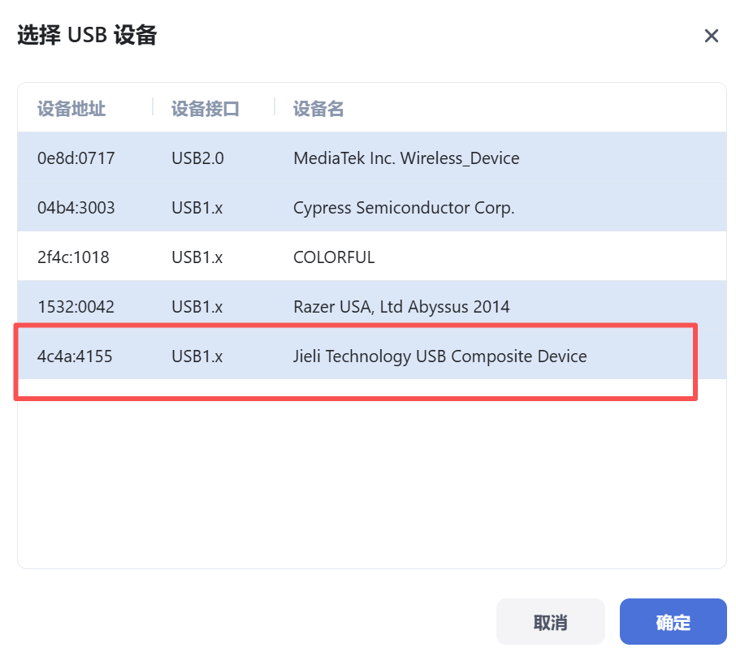Click device address 0e8d:0717
Viewport: 736px width, 665px height.
pyautogui.click(x=76, y=158)
